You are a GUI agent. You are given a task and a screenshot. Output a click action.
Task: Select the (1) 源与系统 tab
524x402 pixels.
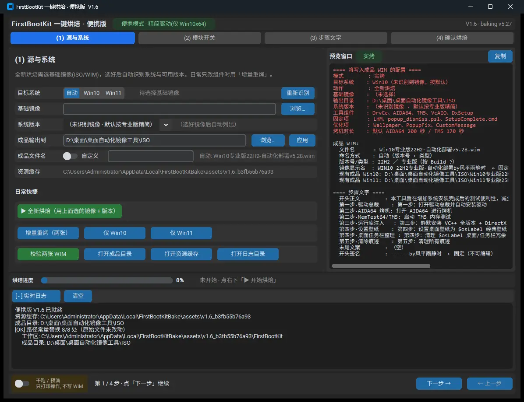[x=73, y=38]
